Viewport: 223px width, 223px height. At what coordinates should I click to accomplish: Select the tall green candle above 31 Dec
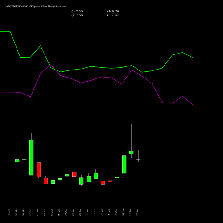click(32, 157)
